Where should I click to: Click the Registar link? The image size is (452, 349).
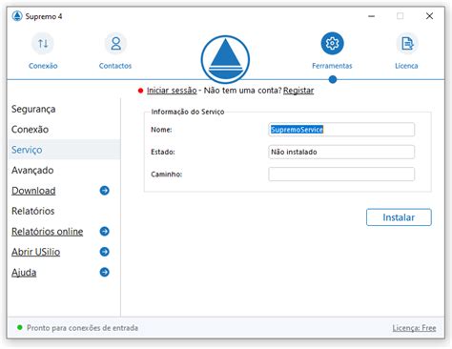pos(298,91)
